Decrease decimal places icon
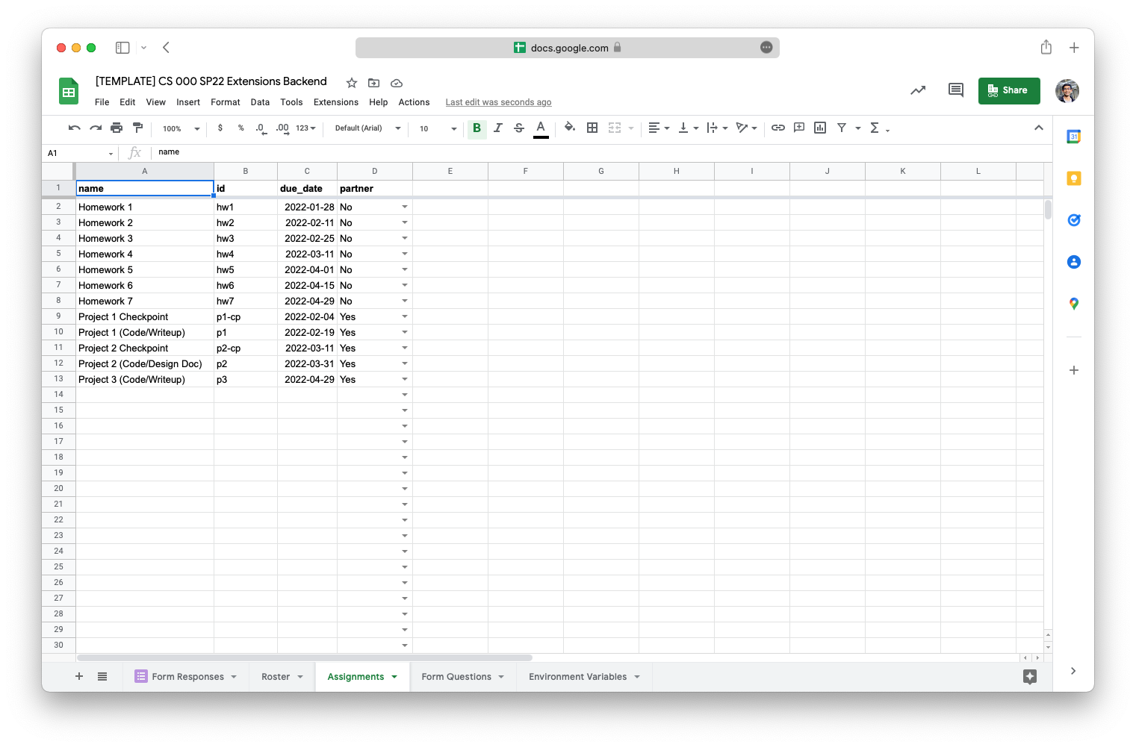This screenshot has width=1136, height=747. coord(261,128)
